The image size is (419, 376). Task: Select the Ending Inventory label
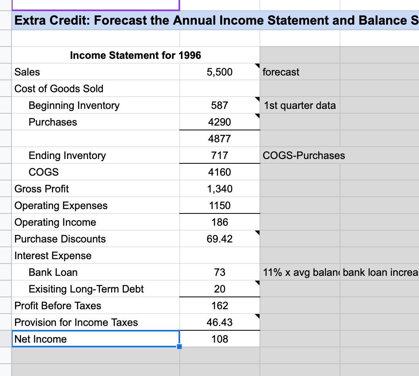tap(96, 155)
